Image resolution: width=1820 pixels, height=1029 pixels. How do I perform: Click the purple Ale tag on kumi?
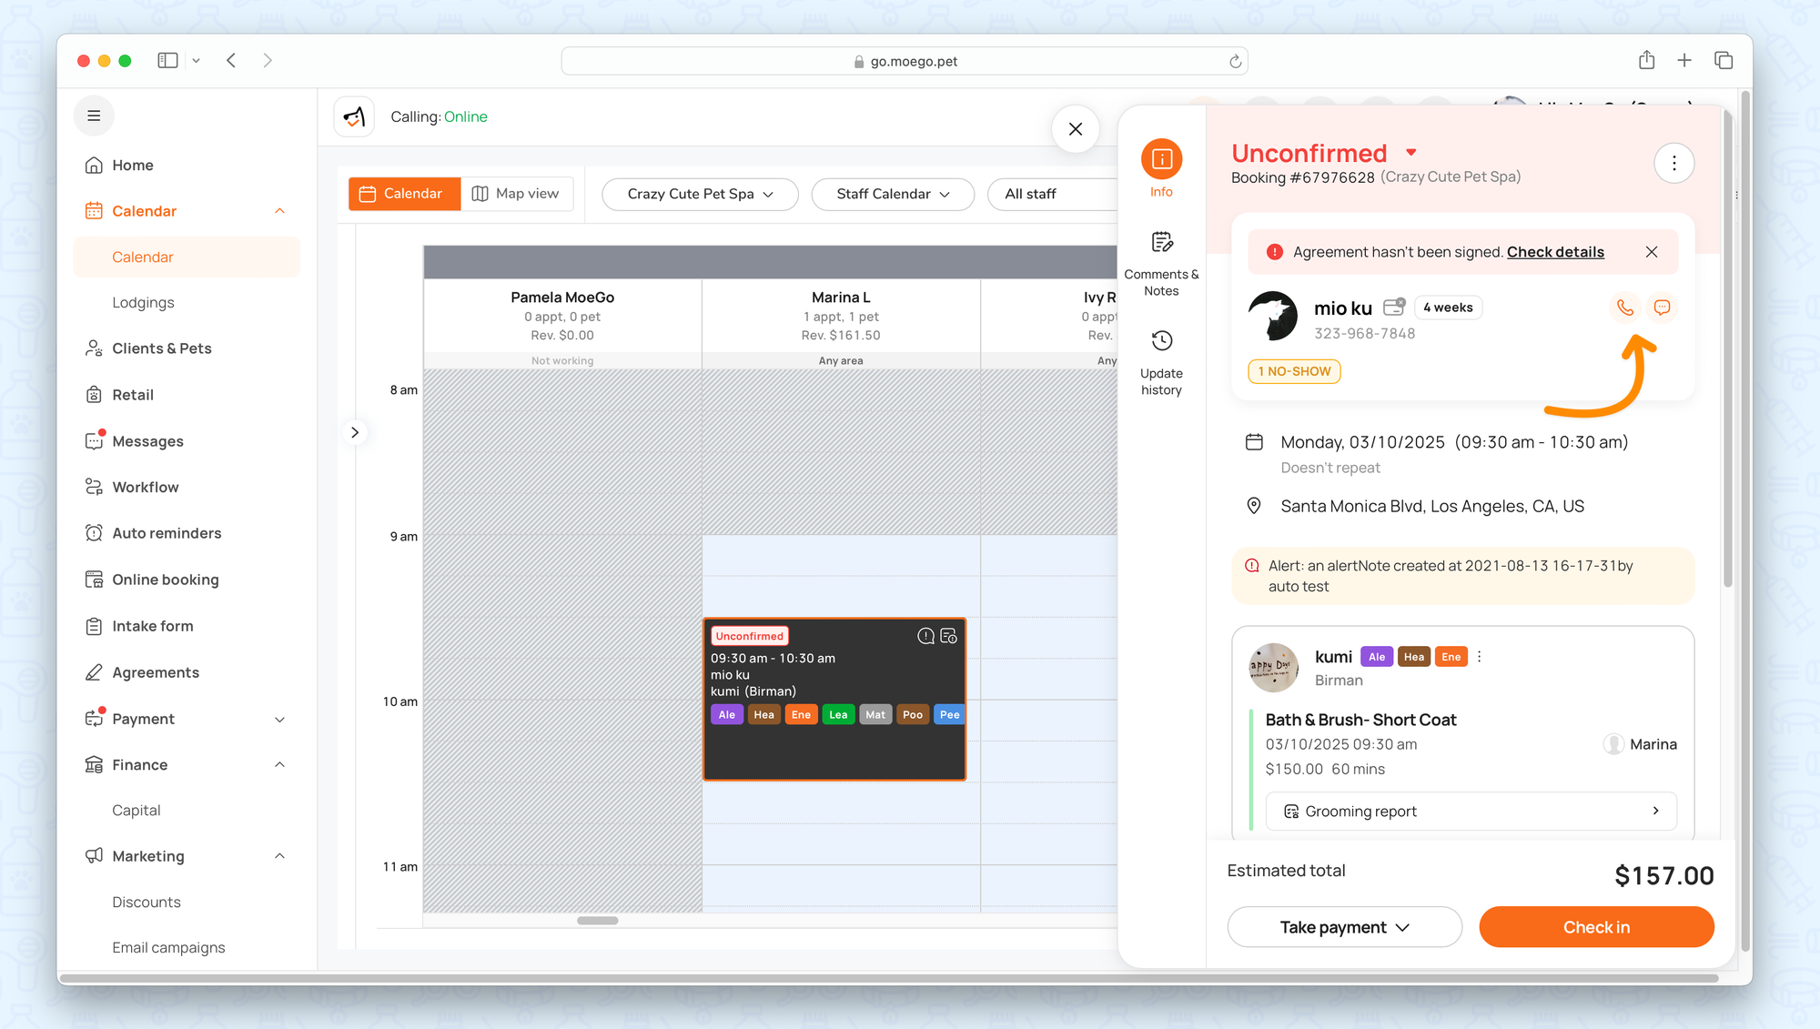pyautogui.click(x=1376, y=657)
